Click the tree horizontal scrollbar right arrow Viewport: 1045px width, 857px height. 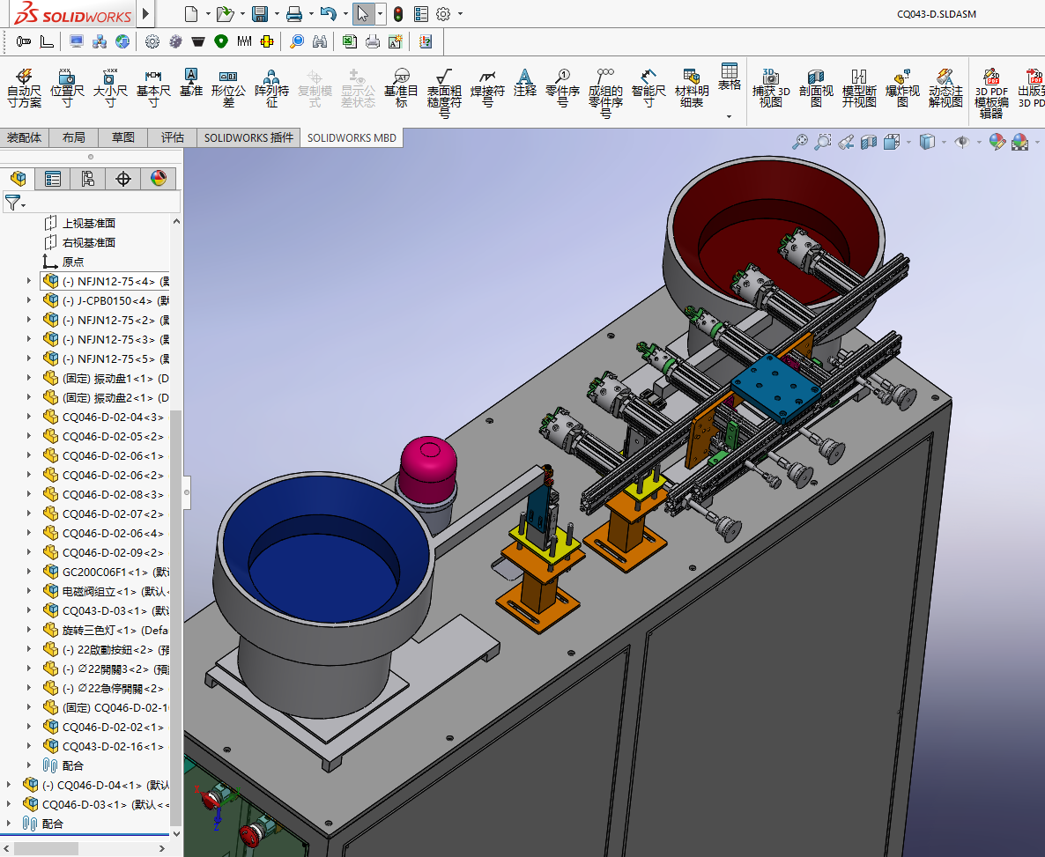[x=162, y=848]
